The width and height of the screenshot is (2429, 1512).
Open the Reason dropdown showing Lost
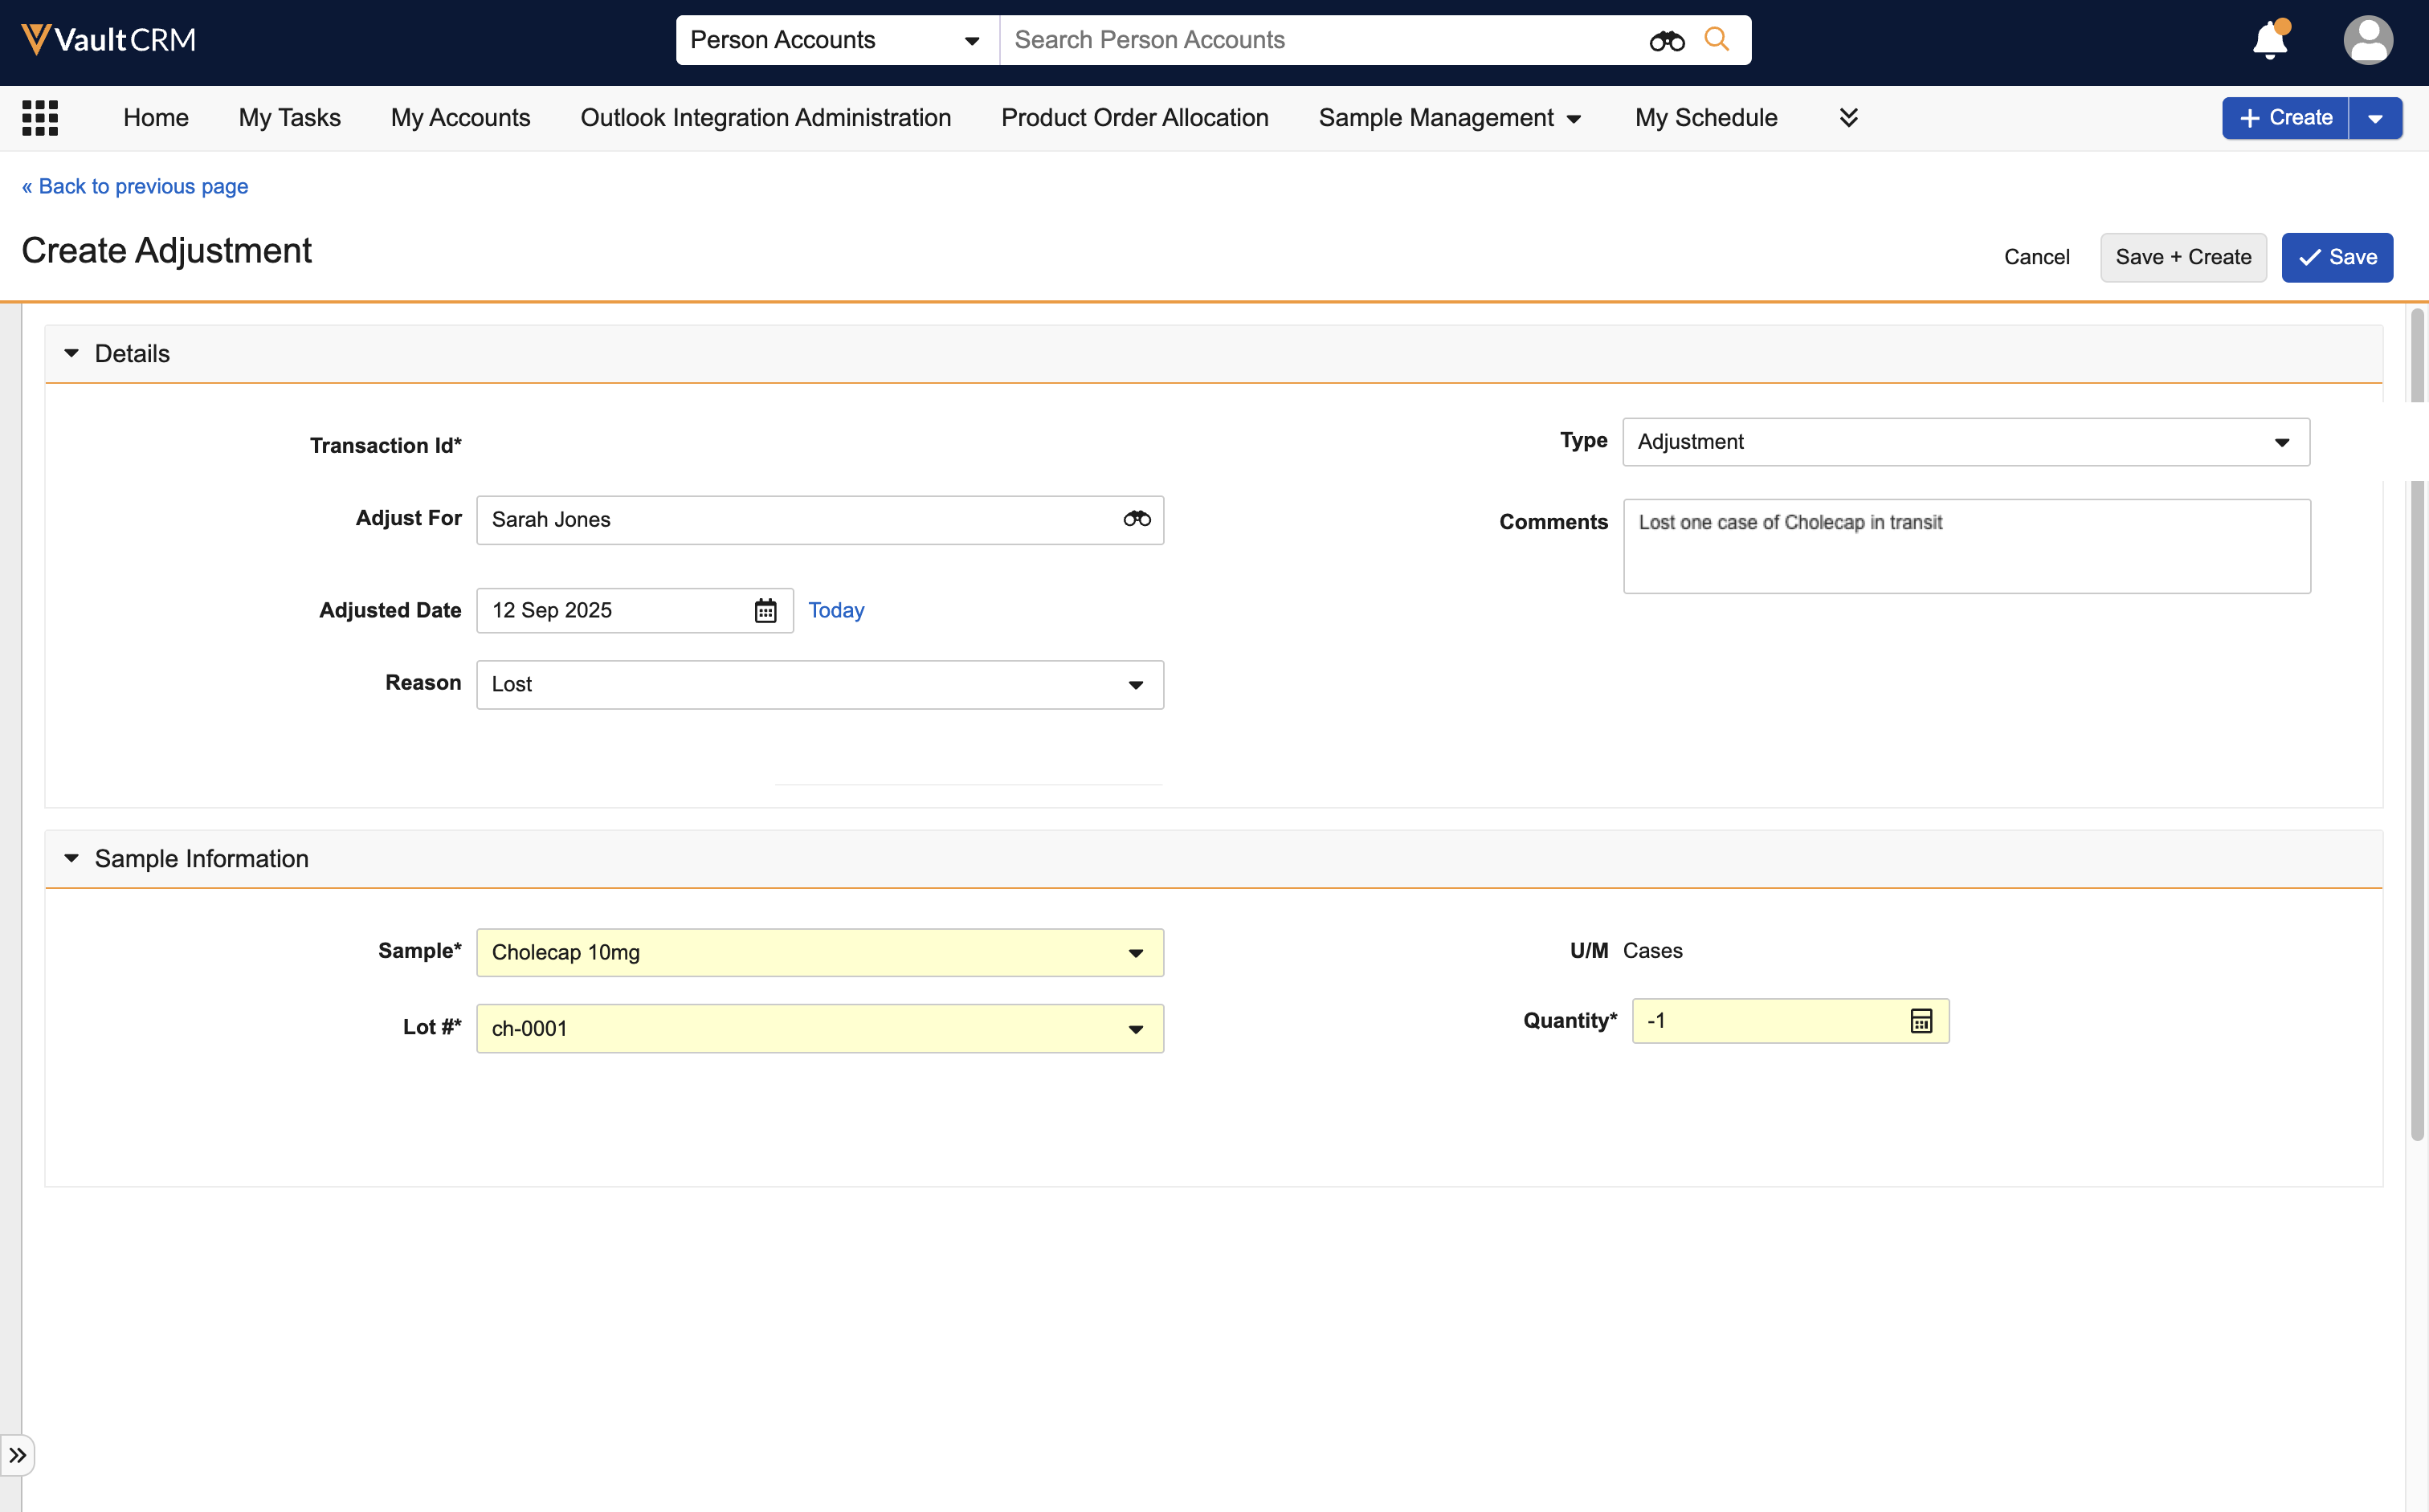tap(819, 685)
